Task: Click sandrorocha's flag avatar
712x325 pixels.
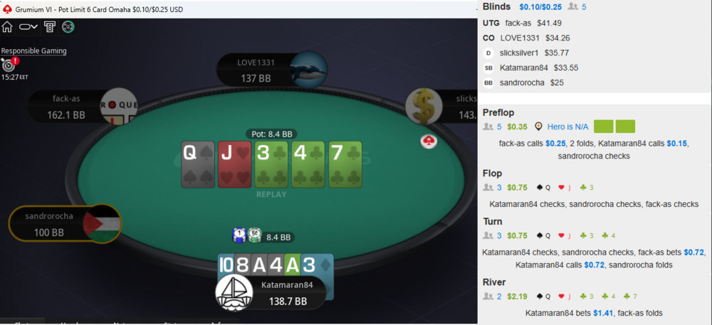Action: click(102, 224)
